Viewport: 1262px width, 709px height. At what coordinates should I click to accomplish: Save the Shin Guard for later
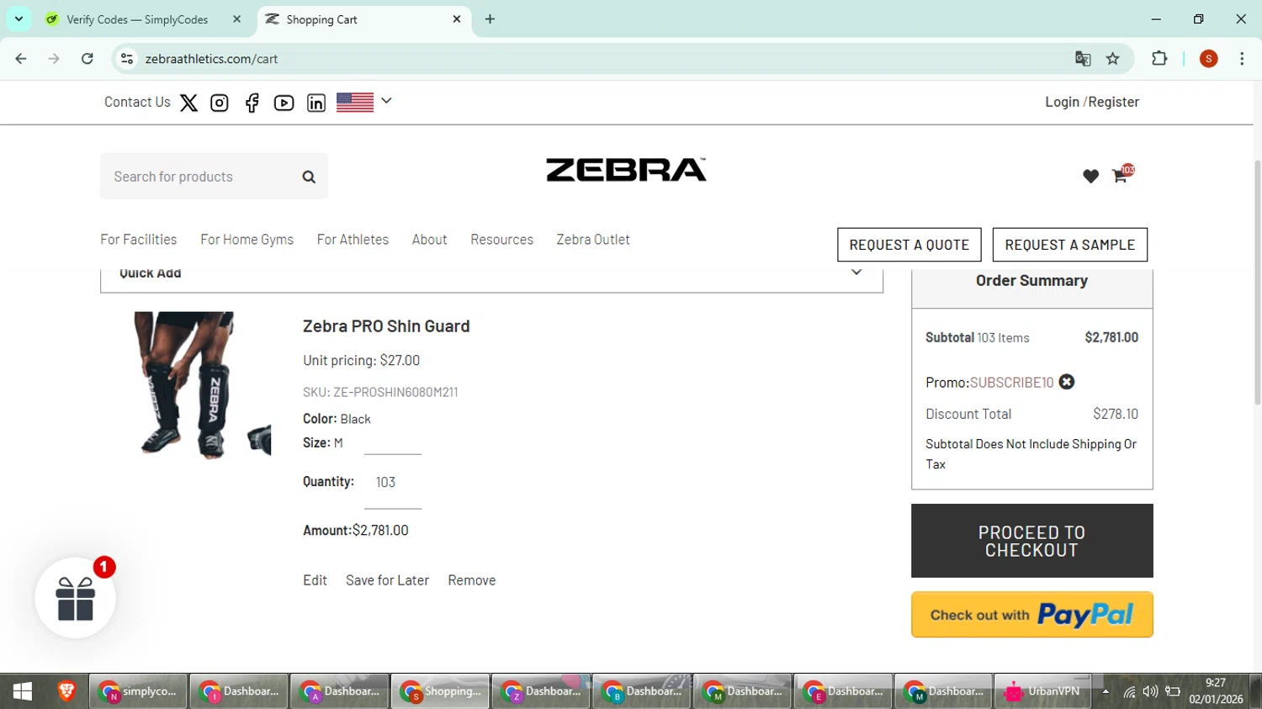pos(387,580)
